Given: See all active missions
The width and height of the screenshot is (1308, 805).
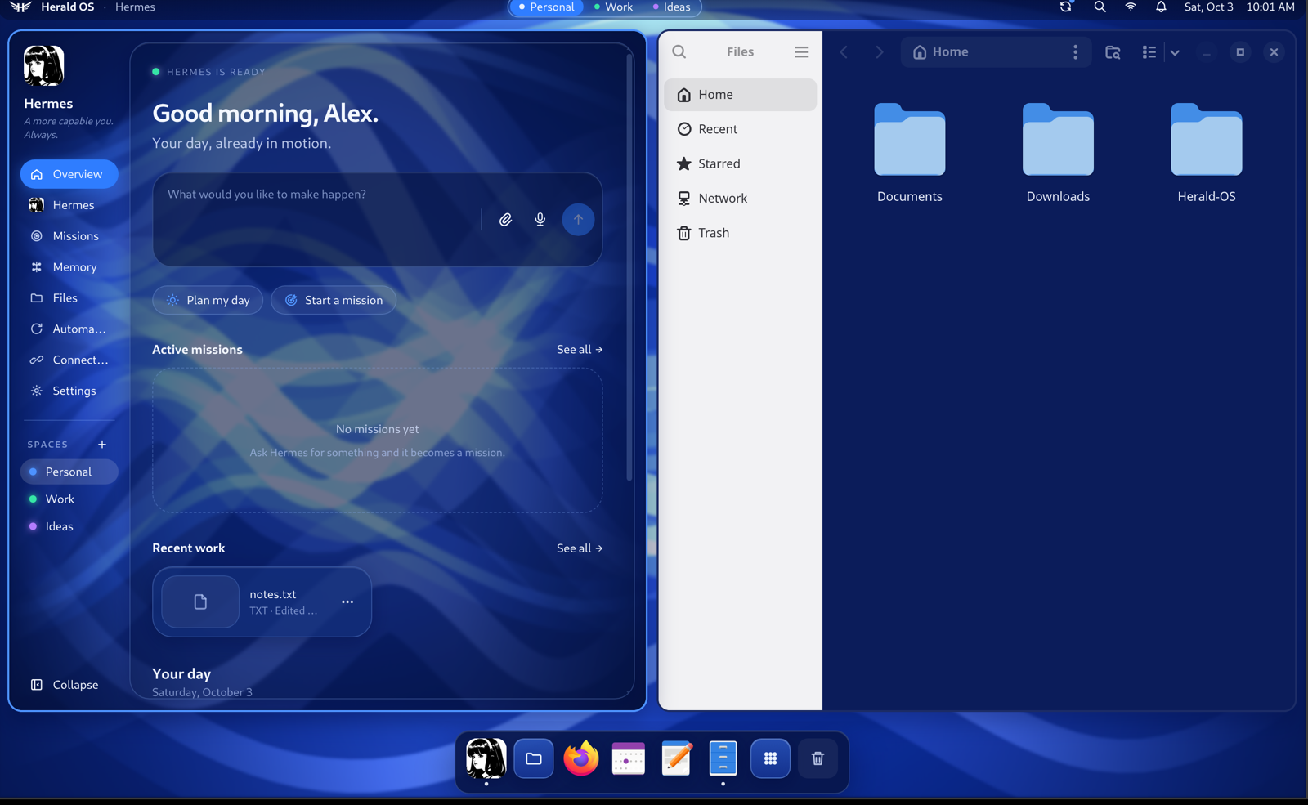Looking at the screenshot, I should [580, 350].
